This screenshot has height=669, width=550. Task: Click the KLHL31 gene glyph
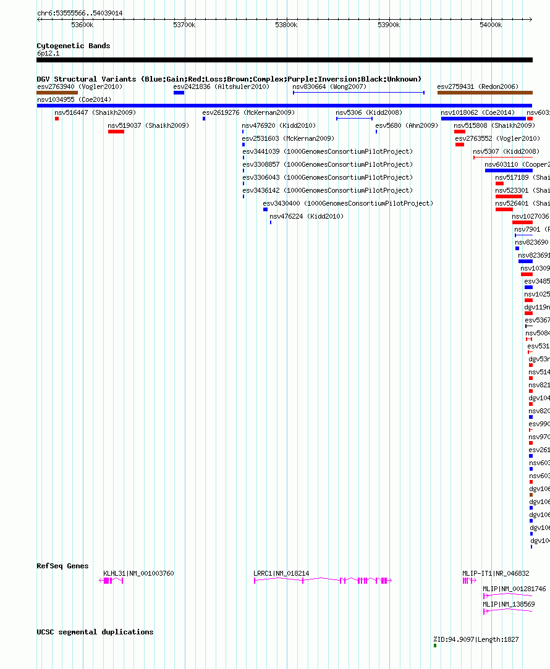pyautogui.click(x=111, y=581)
